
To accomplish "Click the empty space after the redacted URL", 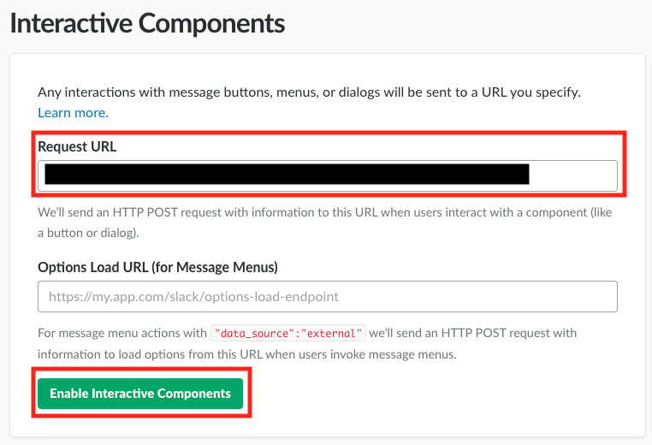I will pos(572,175).
